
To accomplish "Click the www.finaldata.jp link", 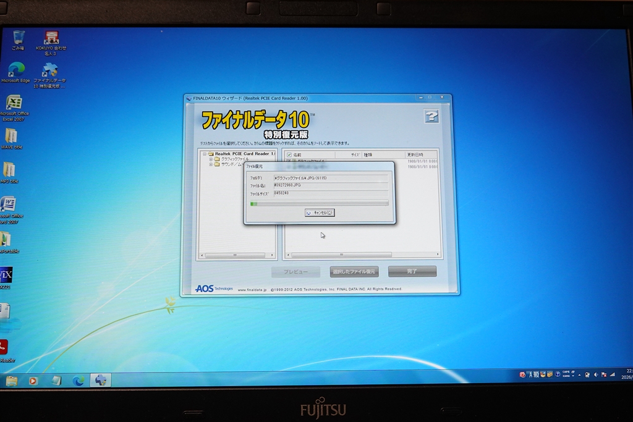I will [x=252, y=290].
